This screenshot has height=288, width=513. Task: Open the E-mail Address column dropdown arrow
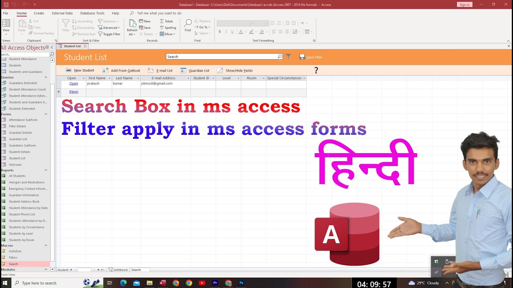(188, 78)
